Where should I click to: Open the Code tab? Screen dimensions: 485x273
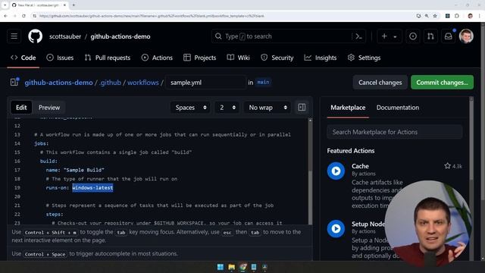point(23,58)
